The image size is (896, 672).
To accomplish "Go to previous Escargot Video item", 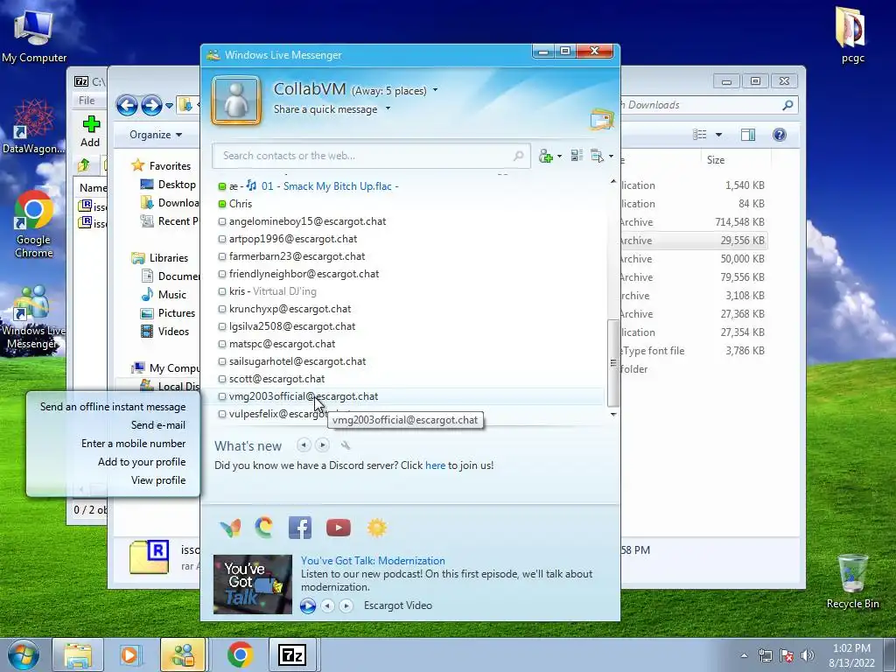I will tap(327, 605).
